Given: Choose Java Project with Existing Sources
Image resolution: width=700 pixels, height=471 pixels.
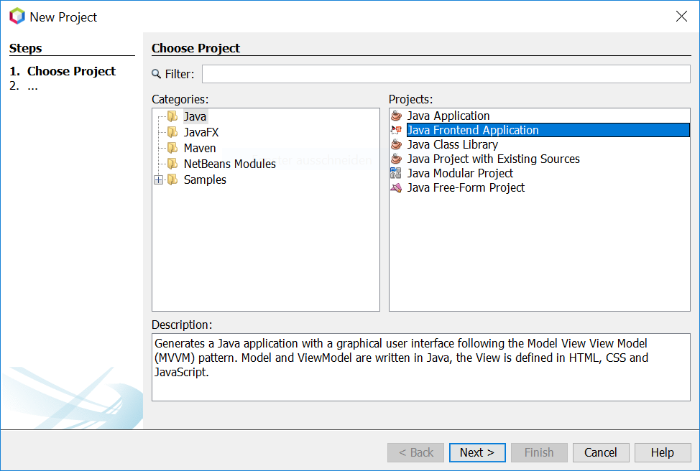Looking at the screenshot, I should point(493,159).
